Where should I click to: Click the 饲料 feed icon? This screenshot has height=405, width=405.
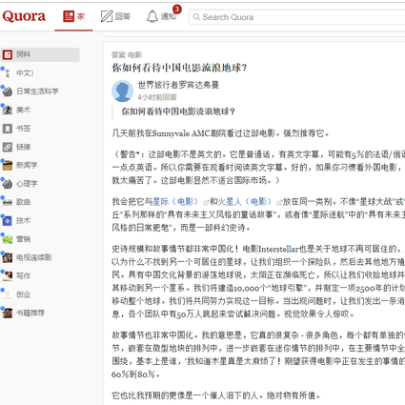point(8,54)
